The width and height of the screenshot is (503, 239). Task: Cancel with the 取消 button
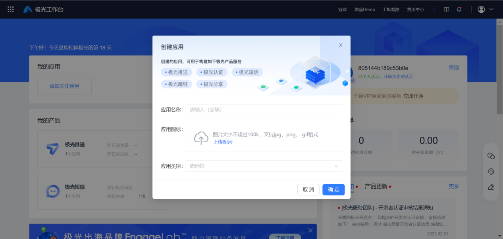[308, 190]
